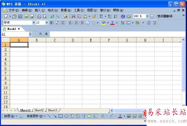This screenshot has width=187, height=126.
Task: Click the New document icon
Action: [6, 16]
